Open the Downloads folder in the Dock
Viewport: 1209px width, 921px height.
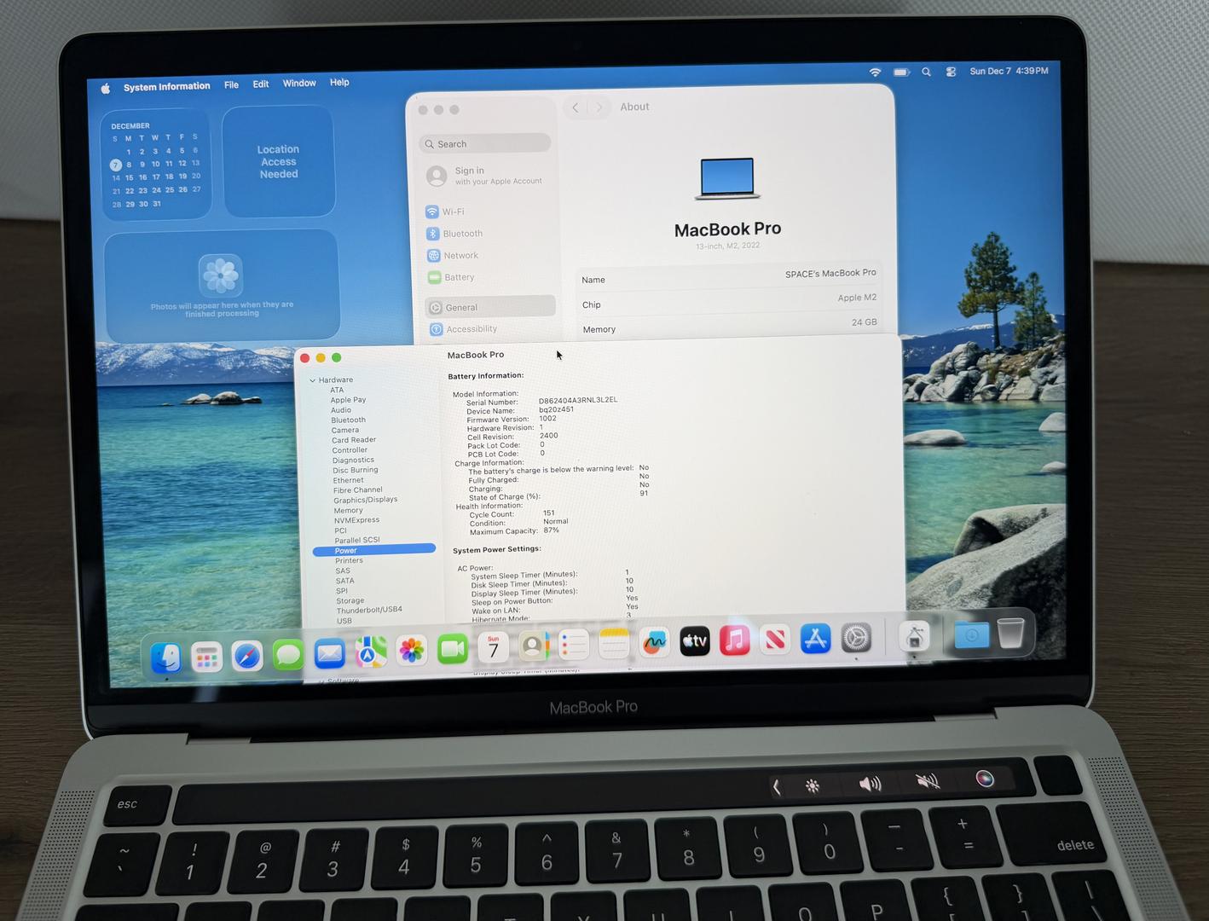coord(971,634)
